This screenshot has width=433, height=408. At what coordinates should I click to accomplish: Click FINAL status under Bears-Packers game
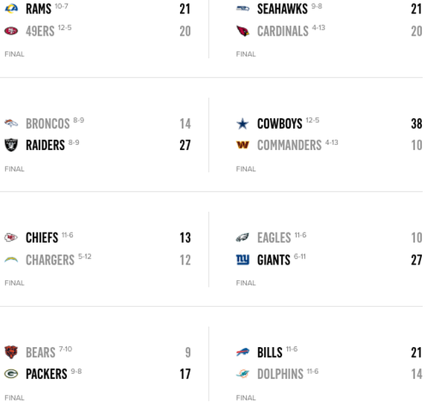tap(14, 398)
